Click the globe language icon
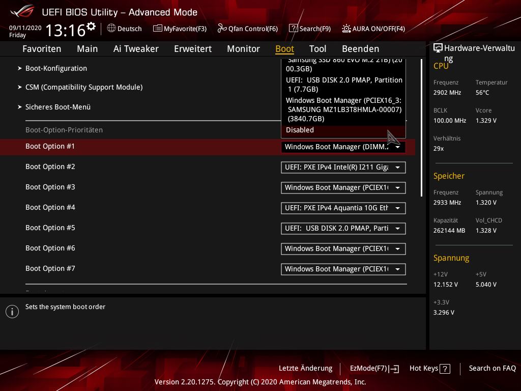This screenshot has height=391, width=521. point(111,29)
